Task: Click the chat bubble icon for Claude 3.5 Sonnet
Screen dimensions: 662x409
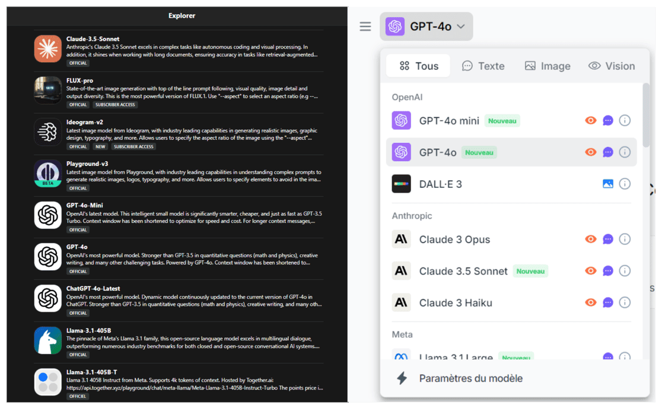Action: click(x=607, y=271)
